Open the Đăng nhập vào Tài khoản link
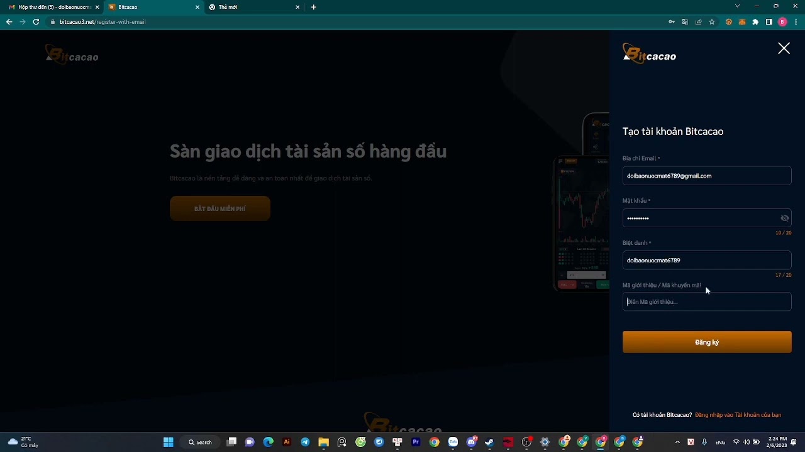 [738, 415]
